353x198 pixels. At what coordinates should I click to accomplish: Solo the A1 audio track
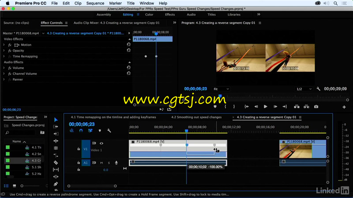click(x=109, y=163)
